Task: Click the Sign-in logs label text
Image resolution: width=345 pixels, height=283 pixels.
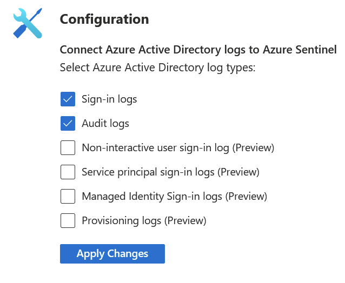Action: click(x=109, y=99)
